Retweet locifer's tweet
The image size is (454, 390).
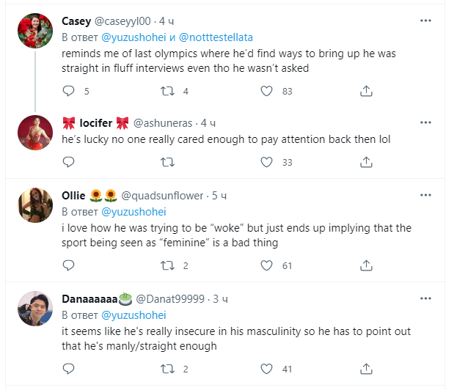pos(167,162)
